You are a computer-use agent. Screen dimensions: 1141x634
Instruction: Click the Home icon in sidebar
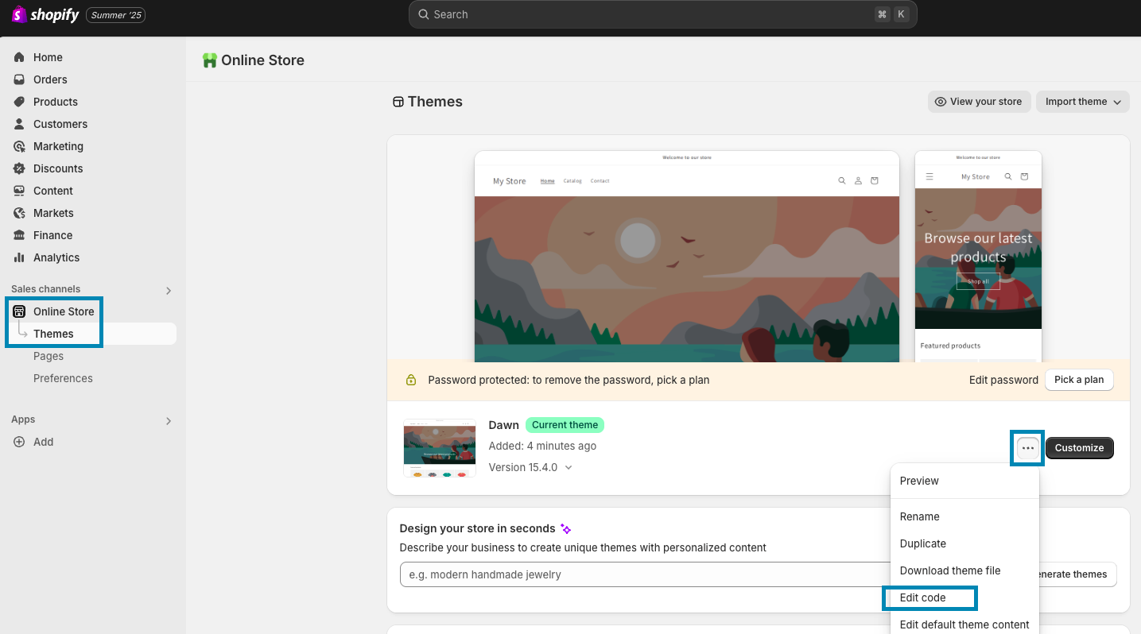coord(19,57)
